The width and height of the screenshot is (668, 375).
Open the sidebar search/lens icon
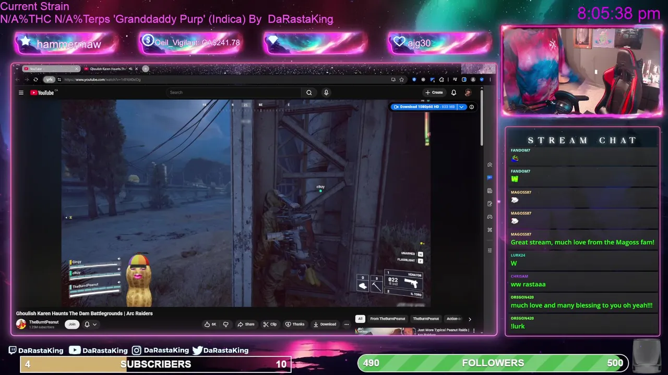coord(490,165)
